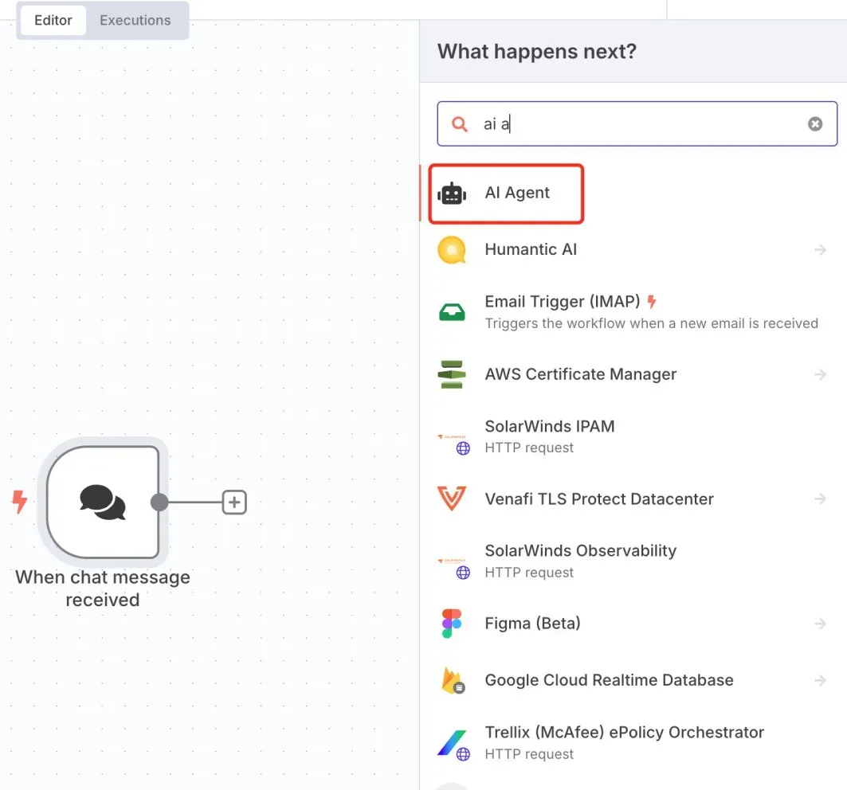Viewport: 847px width, 790px height.
Task: Switch to the Executions tab
Action: 135,21
